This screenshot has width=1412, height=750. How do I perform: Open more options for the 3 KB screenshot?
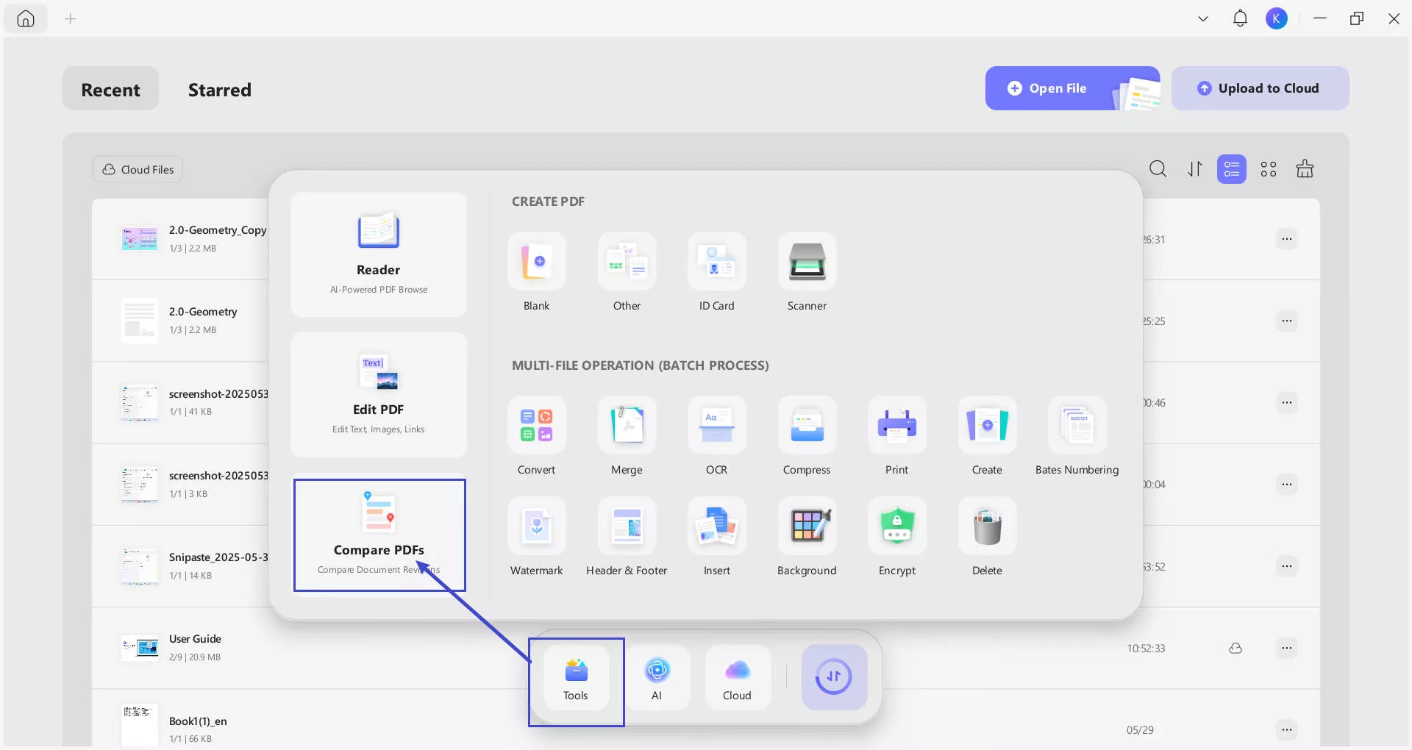point(1286,484)
